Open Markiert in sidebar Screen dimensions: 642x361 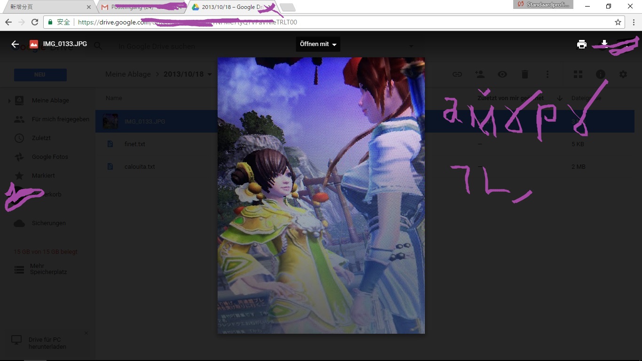click(43, 176)
